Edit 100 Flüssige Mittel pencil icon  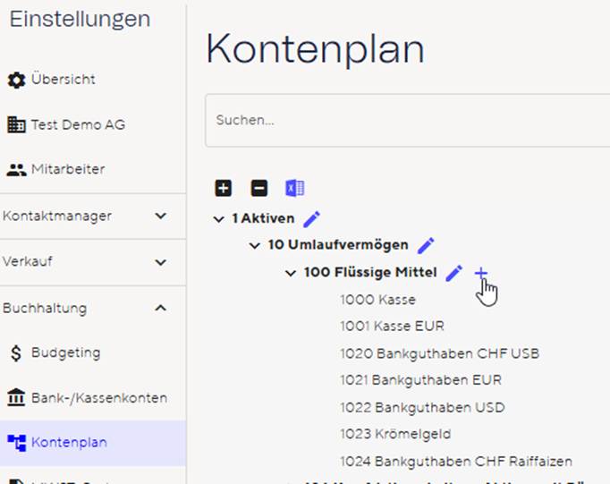pos(454,273)
